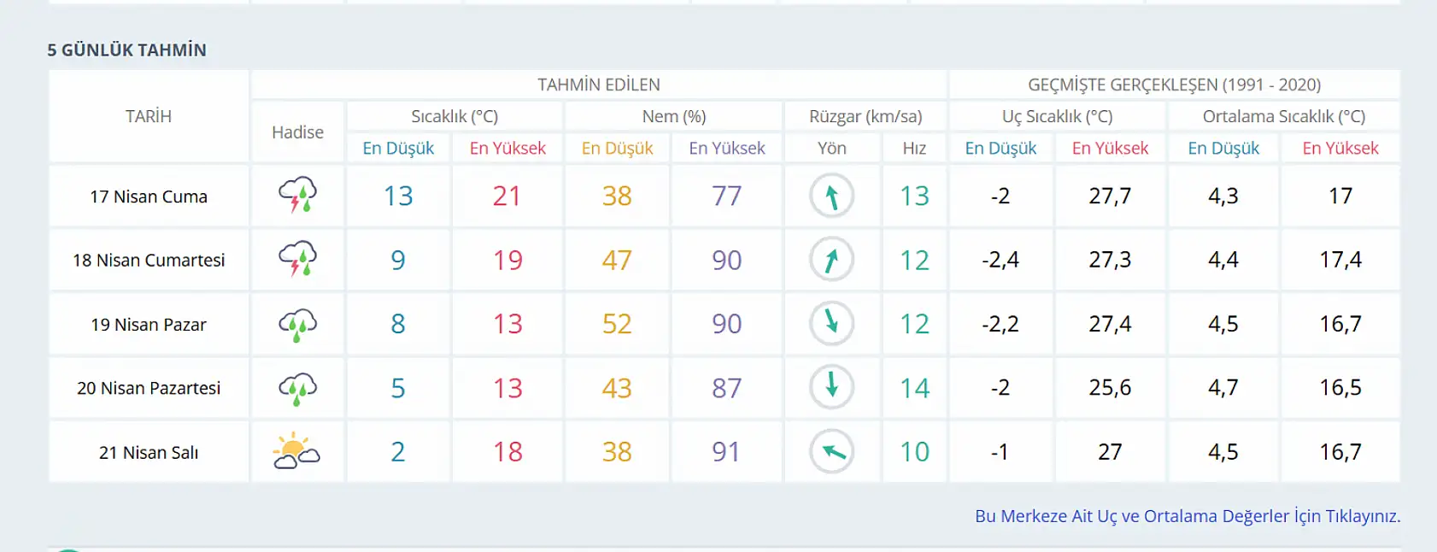Click the Sıcaklık (°C) column header
This screenshot has height=552, width=1437.
455,116
